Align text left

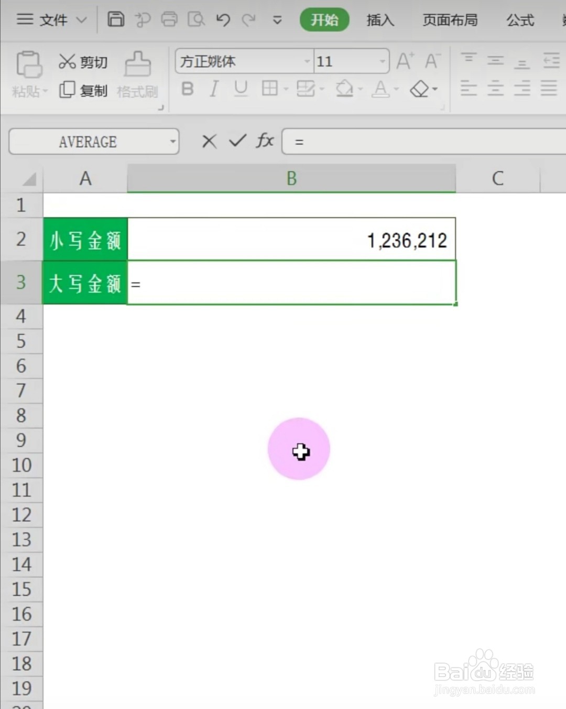pyautogui.click(x=469, y=88)
